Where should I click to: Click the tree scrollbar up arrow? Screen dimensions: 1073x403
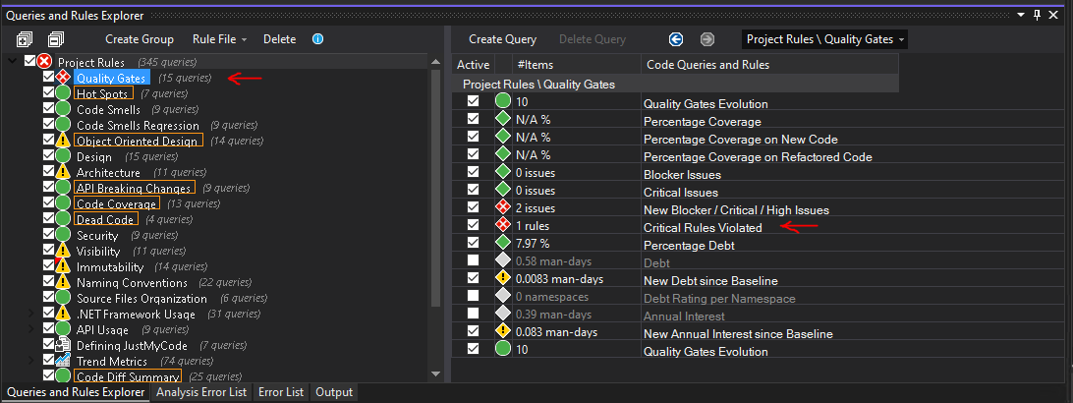click(436, 62)
